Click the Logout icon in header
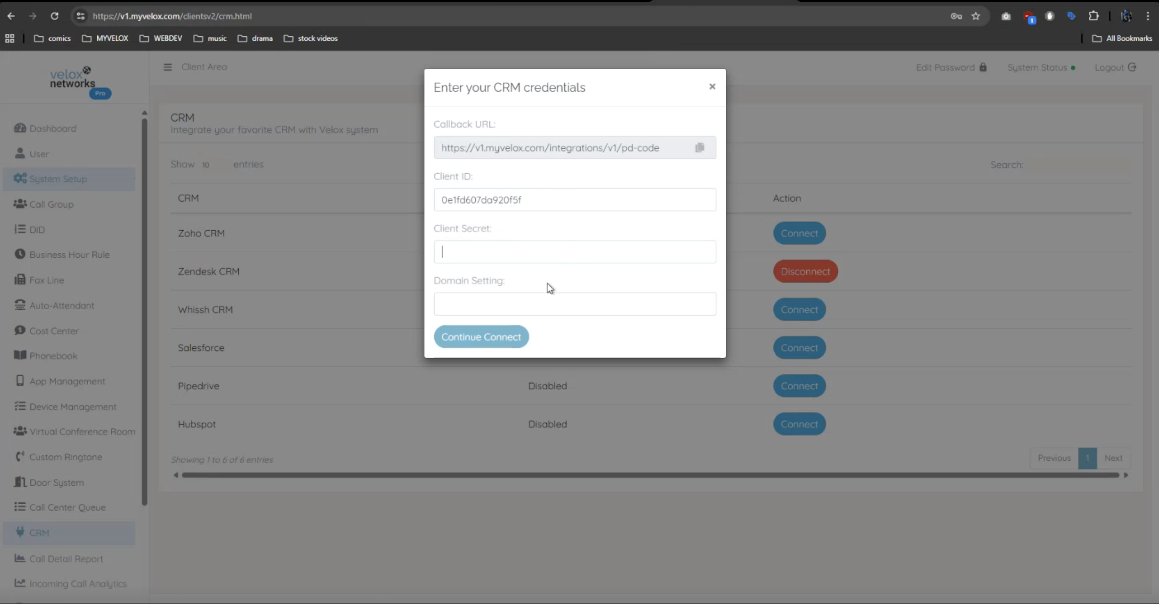This screenshot has width=1159, height=604. click(x=1132, y=67)
